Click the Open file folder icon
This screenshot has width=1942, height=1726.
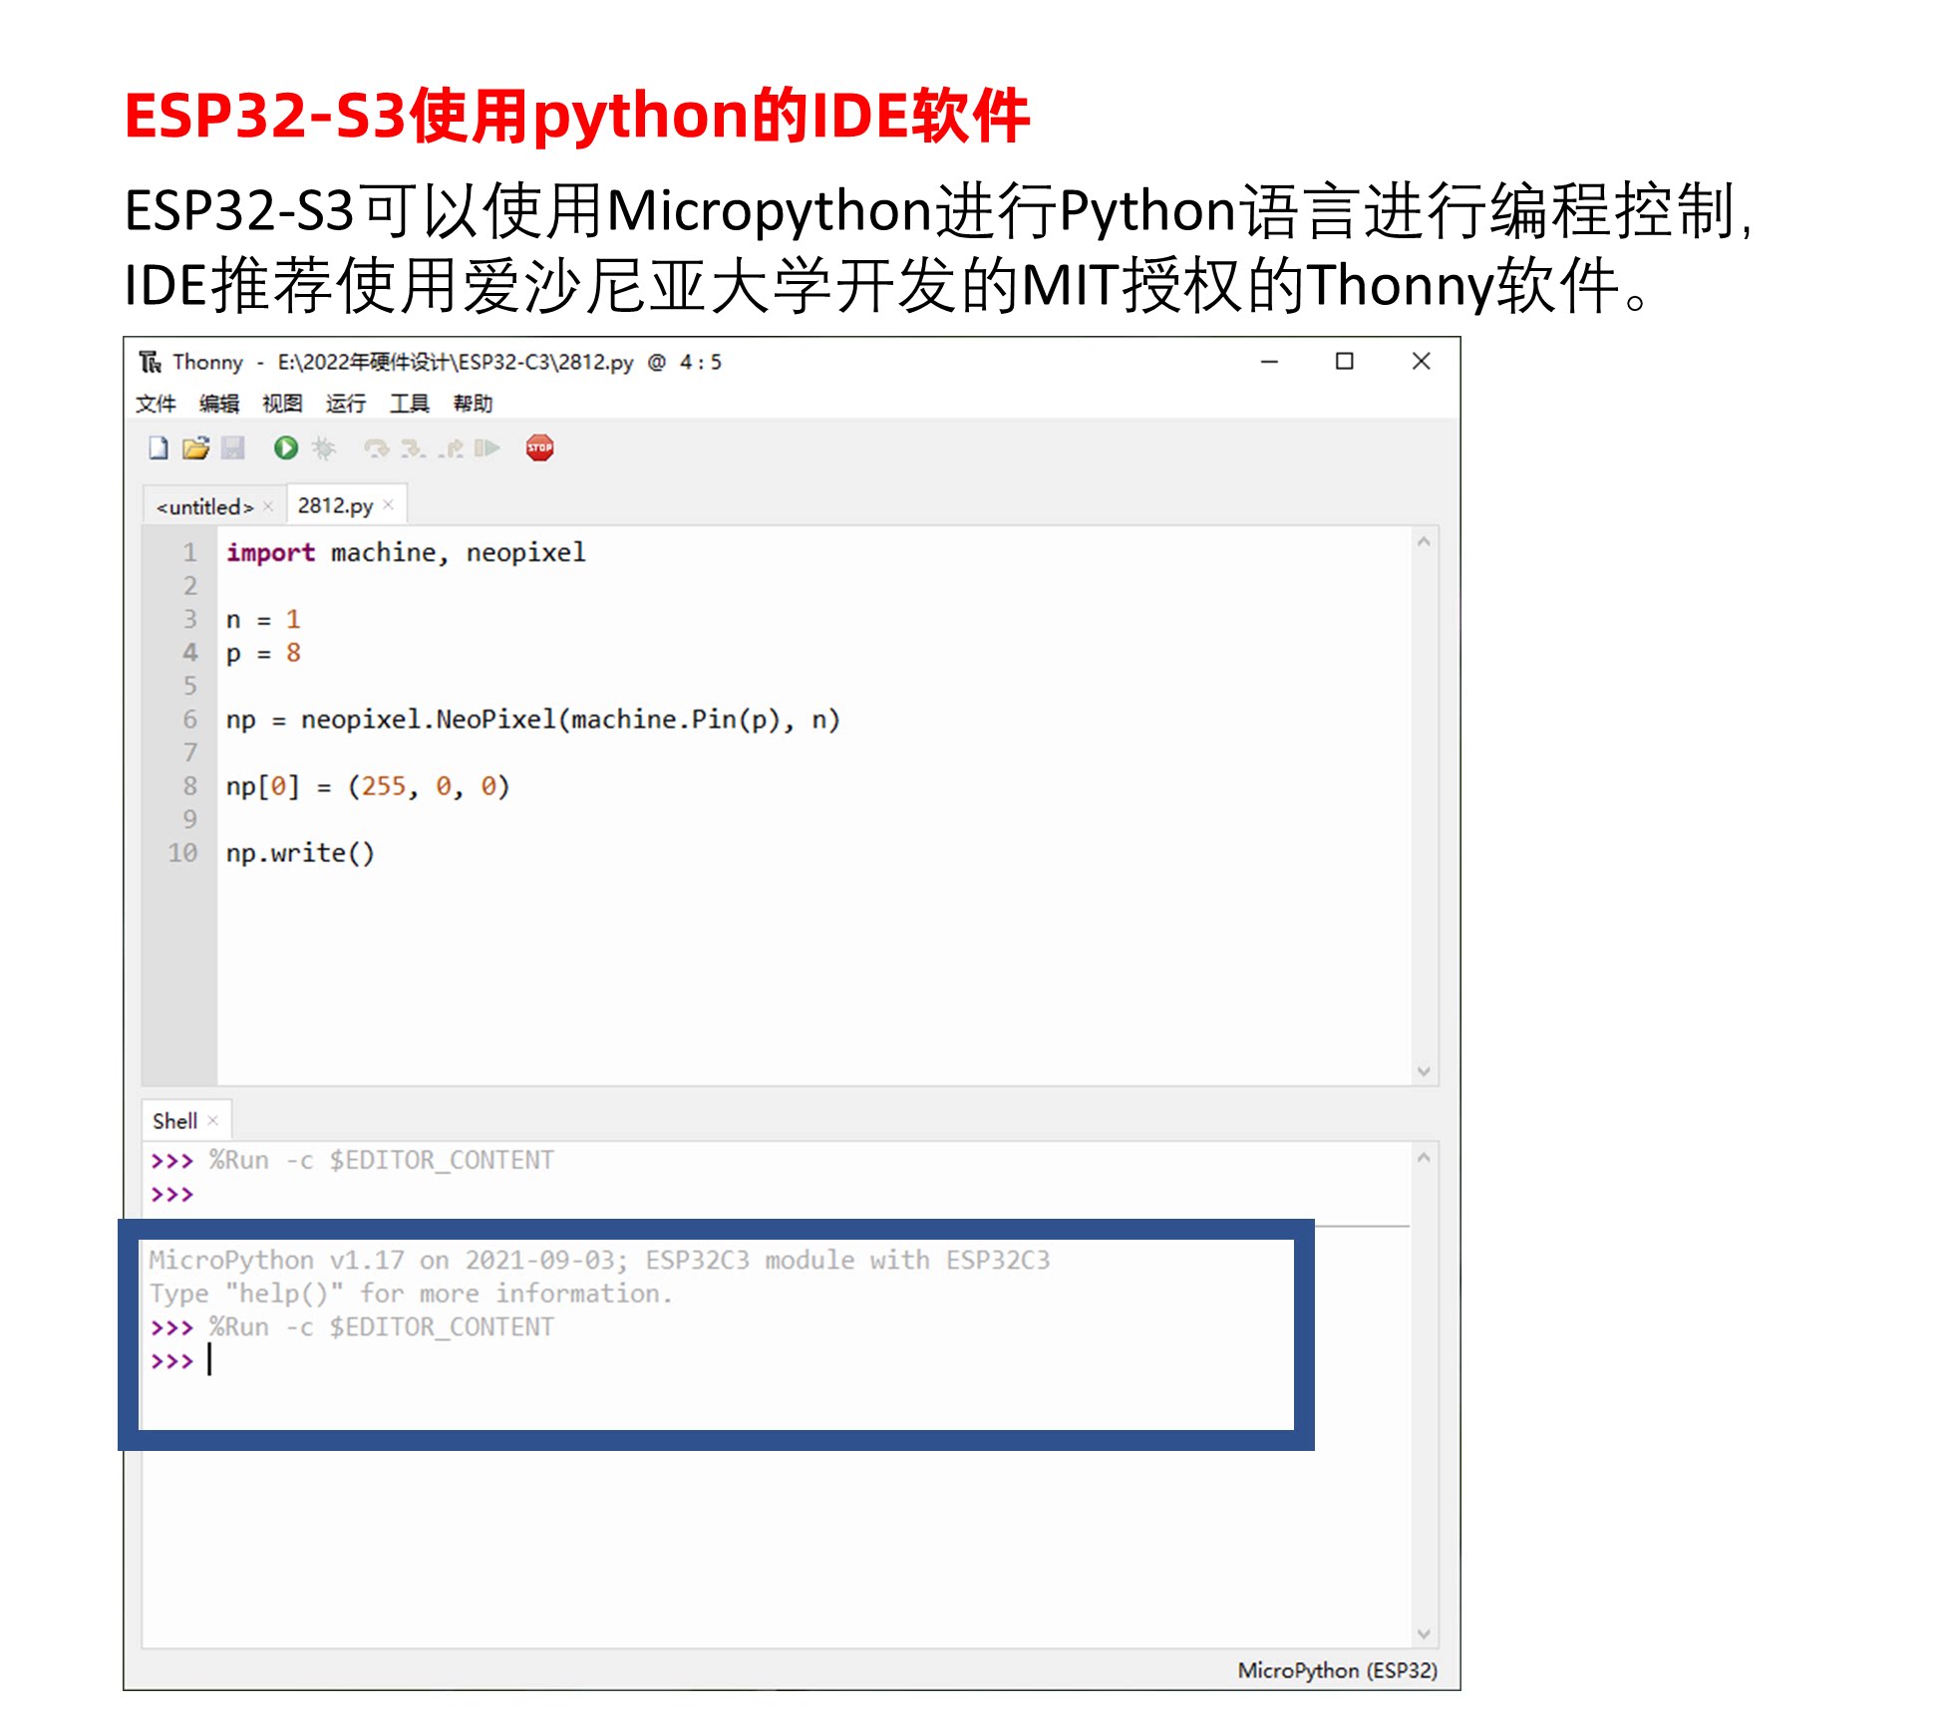point(195,447)
